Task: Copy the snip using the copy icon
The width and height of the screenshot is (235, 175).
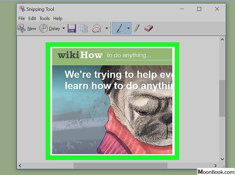Action: pyautogui.click(x=84, y=28)
